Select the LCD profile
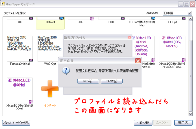Viewport: 196px width, 129px height. [111, 22]
